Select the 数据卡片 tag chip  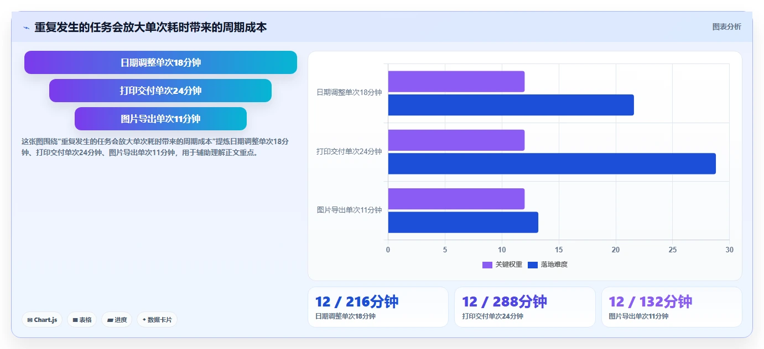coord(157,320)
